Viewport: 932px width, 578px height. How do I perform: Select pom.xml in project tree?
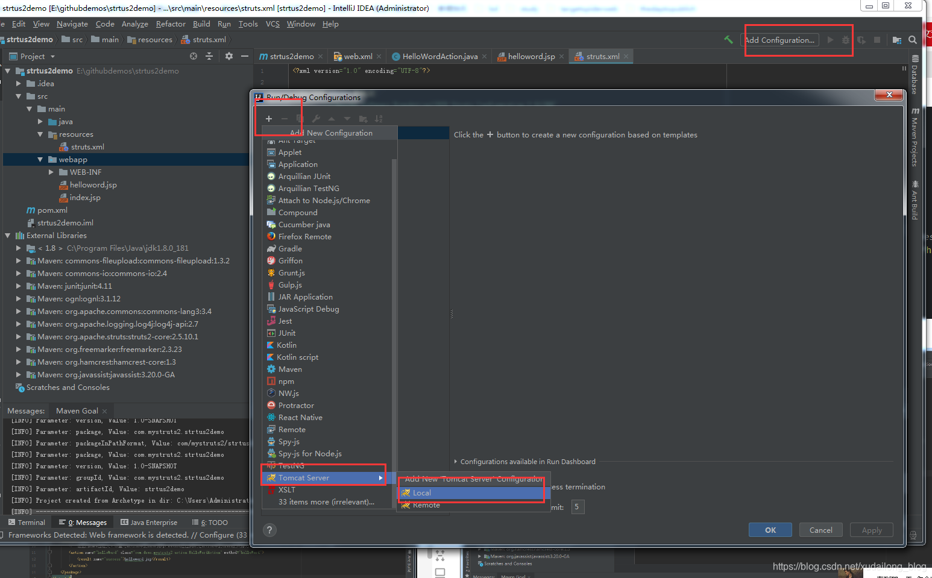pyautogui.click(x=47, y=210)
